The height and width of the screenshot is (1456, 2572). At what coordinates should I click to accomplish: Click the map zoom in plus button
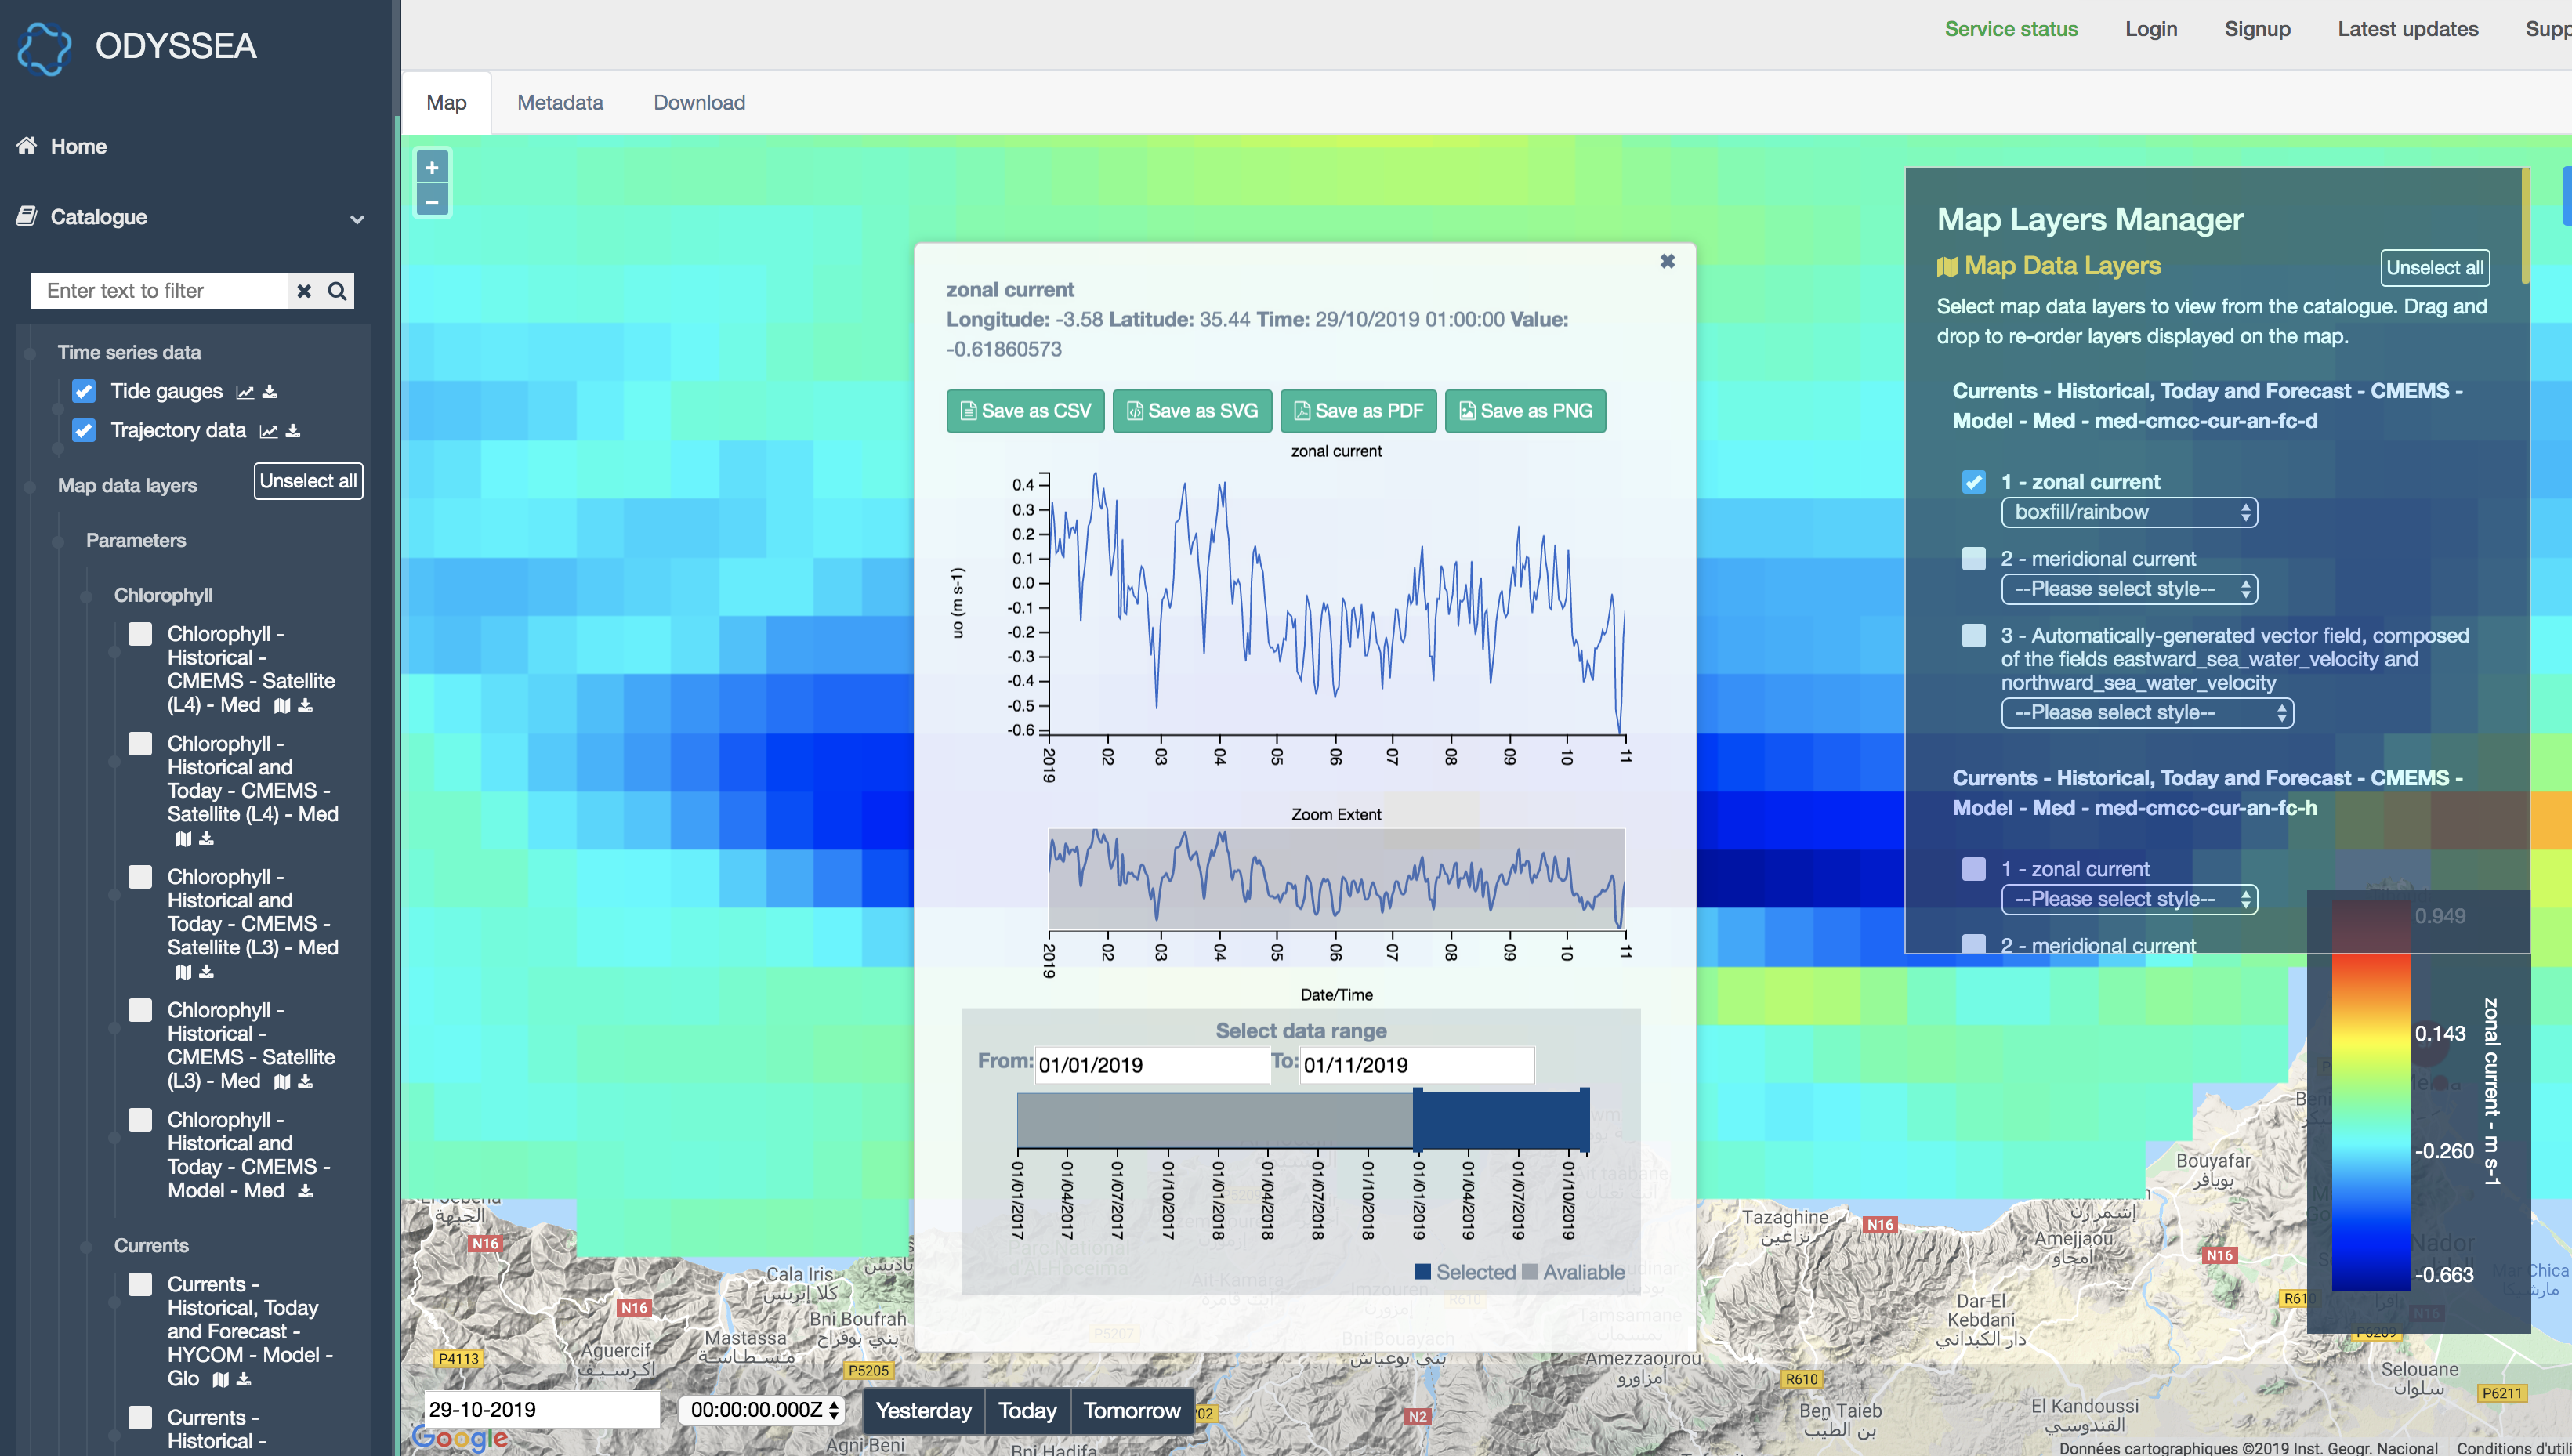[x=432, y=168]
